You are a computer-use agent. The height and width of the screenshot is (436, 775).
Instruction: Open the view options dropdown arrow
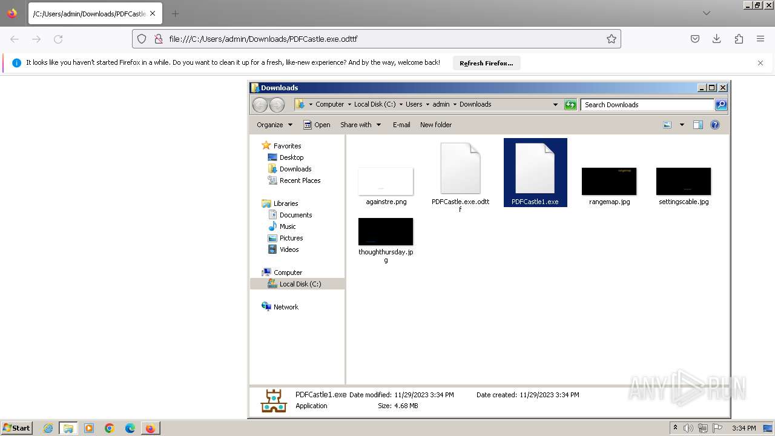[x=682, y=125]
